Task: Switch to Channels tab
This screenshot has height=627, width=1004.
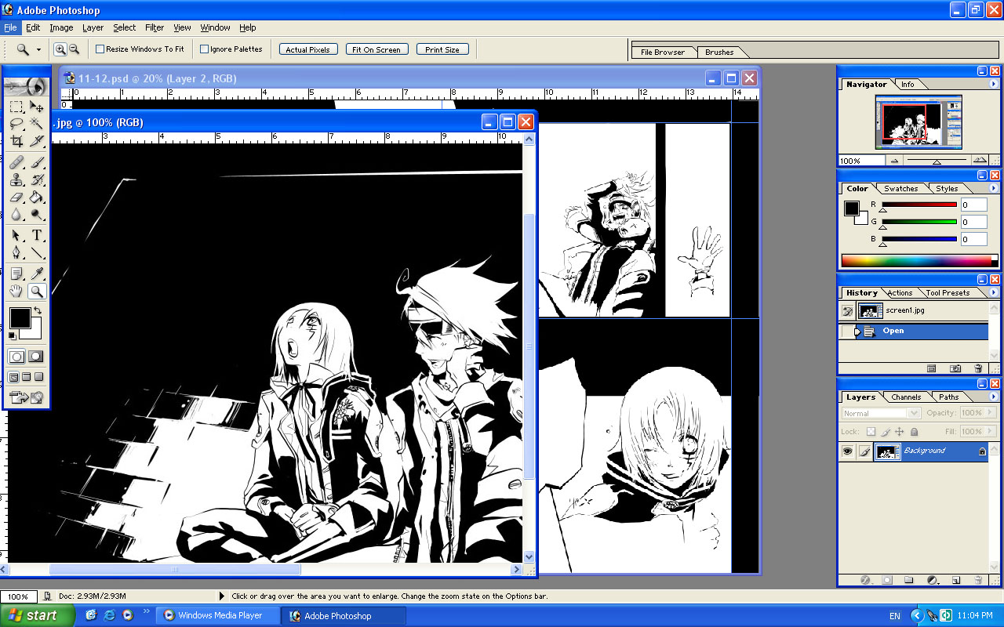Action: (x=906, y=397)
